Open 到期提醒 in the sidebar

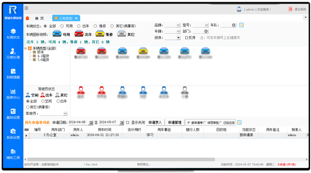(13, 74)
